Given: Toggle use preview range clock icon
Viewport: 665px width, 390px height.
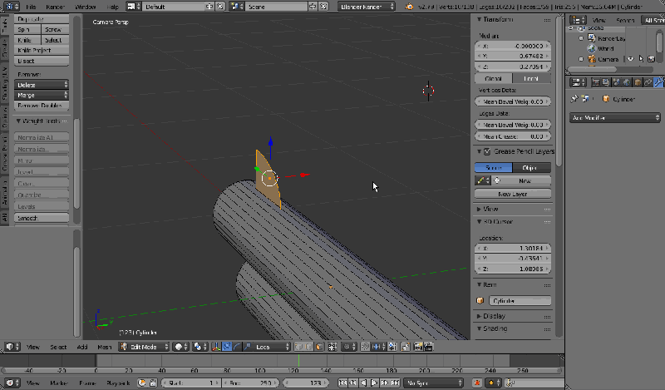Looking at the screenshot, I should [141, 383].
